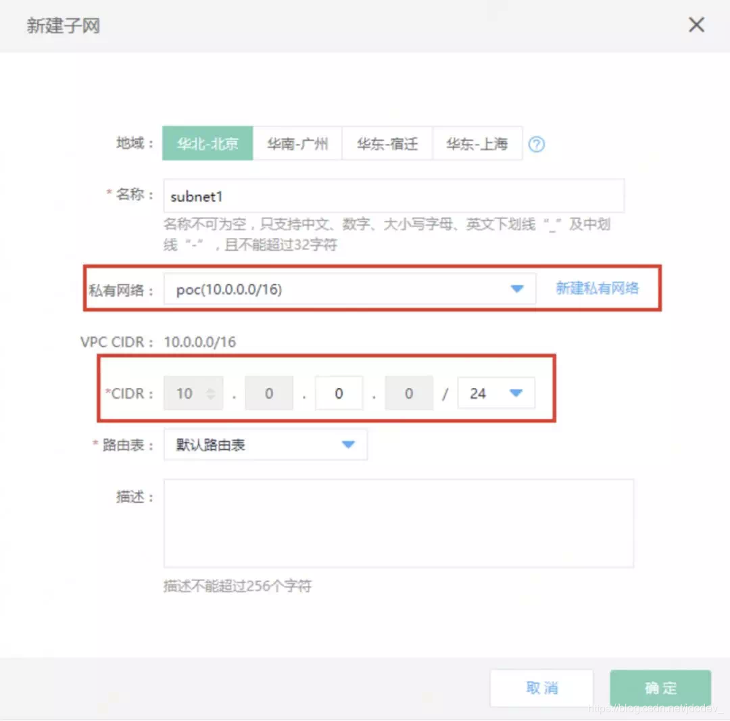The height and width of the screenshot is (721, 730).
Task: Click the second CIDR octet box
Action: 269,393
